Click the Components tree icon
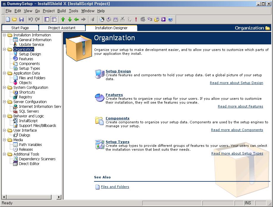The height and width of the screenshot is (207, 273). coord(15,64)
